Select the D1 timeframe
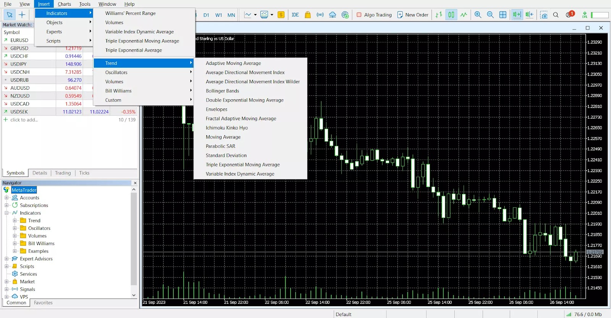This screenshot has width=611, height=318. pyautogui.click(x=206, y=15)
